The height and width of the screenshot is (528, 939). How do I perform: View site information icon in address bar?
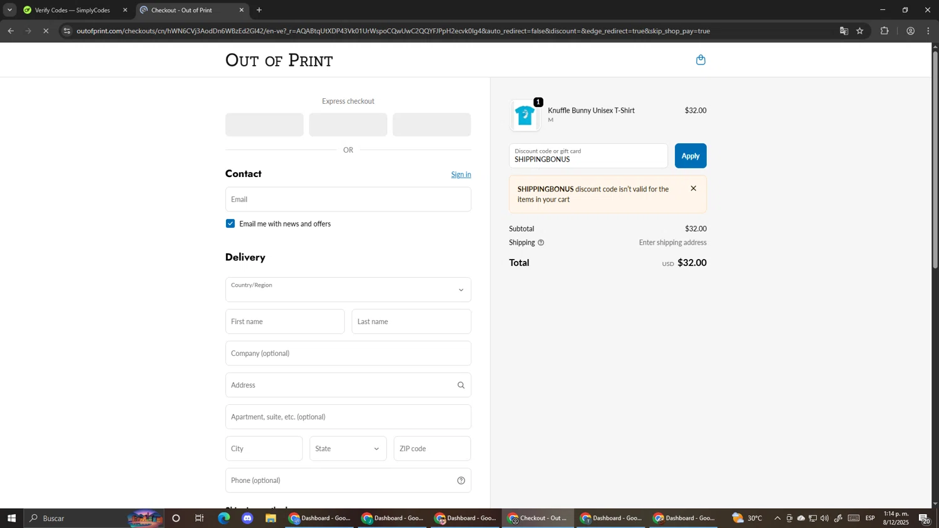[x=67, y=31]
